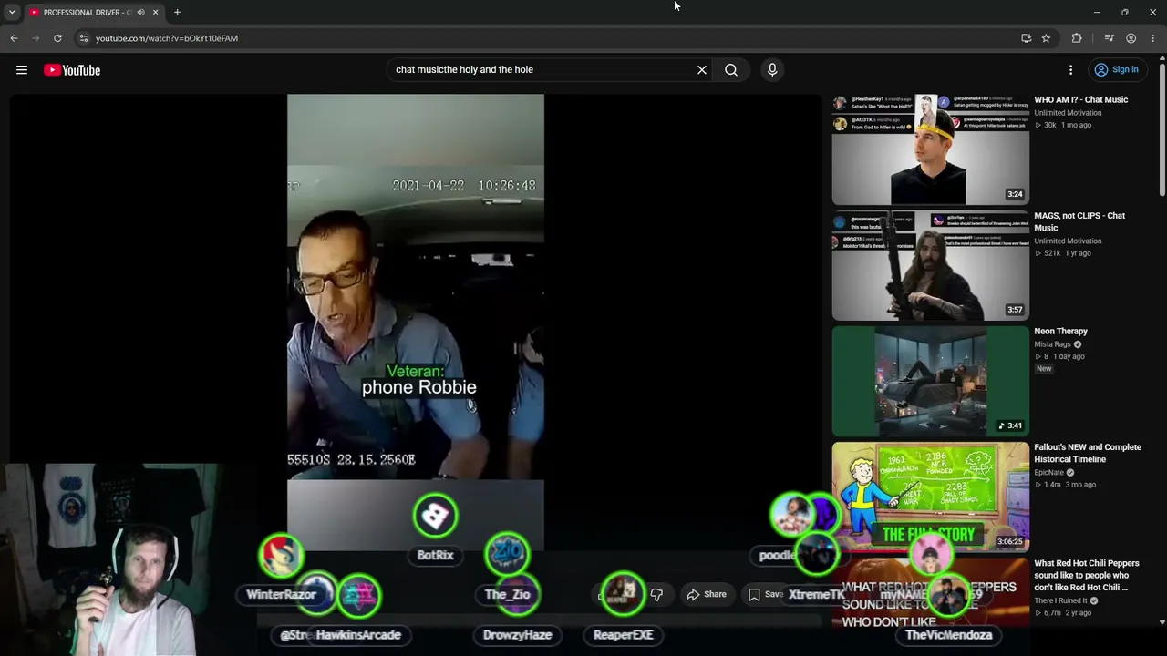1167x656 pixels.
Task: Go back to the previous page
Action: 14,38
